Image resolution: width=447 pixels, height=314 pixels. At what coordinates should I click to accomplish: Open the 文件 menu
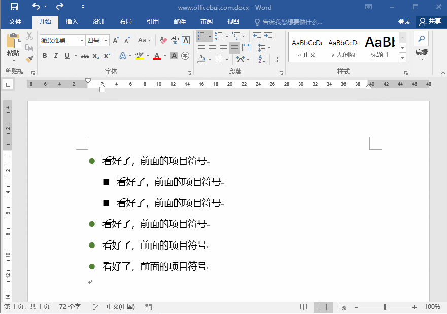[15, 22]
